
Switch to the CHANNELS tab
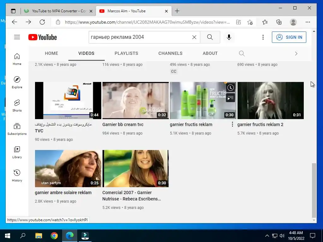click(170, 53)
